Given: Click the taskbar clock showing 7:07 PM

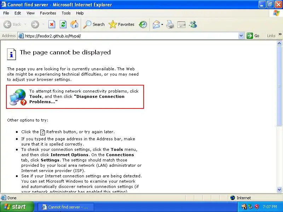Looking at the screenshot, I should coord(270,207).
